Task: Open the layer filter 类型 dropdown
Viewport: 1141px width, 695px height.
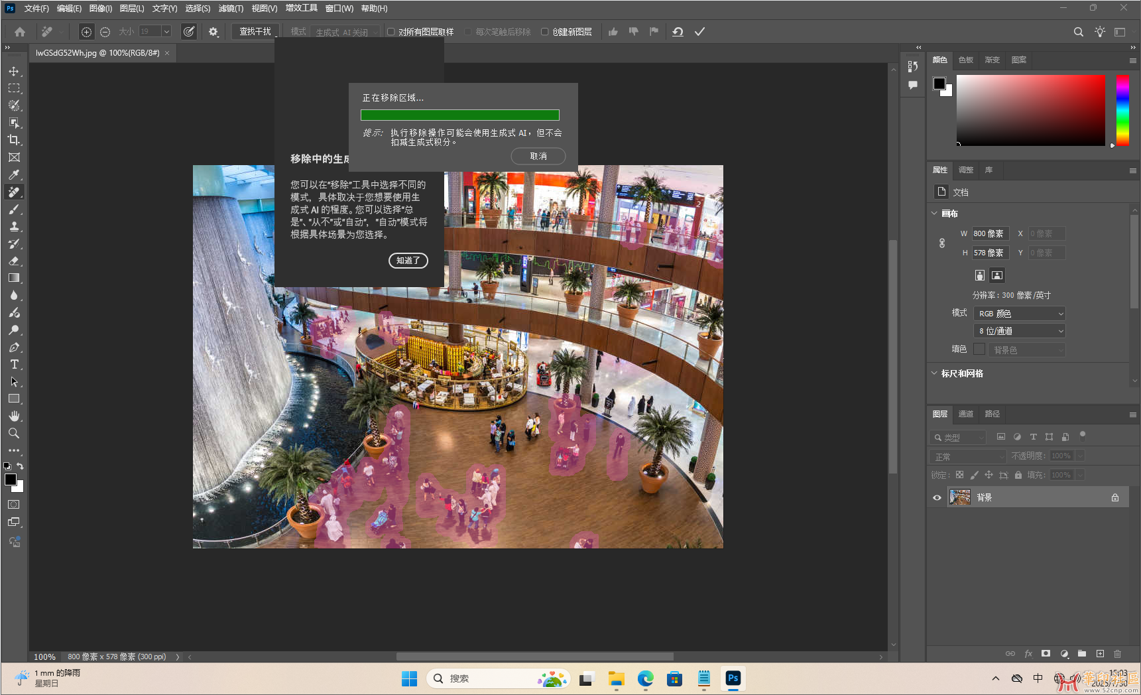Action: (x=958, y=437)
